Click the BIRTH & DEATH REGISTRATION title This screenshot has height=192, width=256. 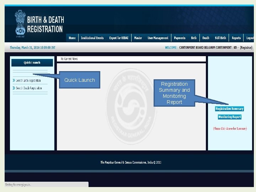(46, 24)
